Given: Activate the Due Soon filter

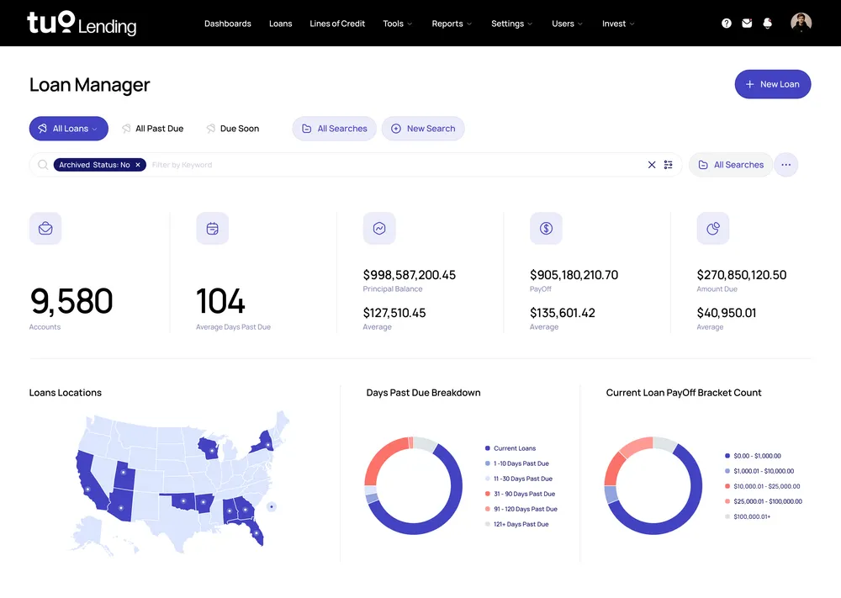Looking at the screenshot, I should (231, 128).
